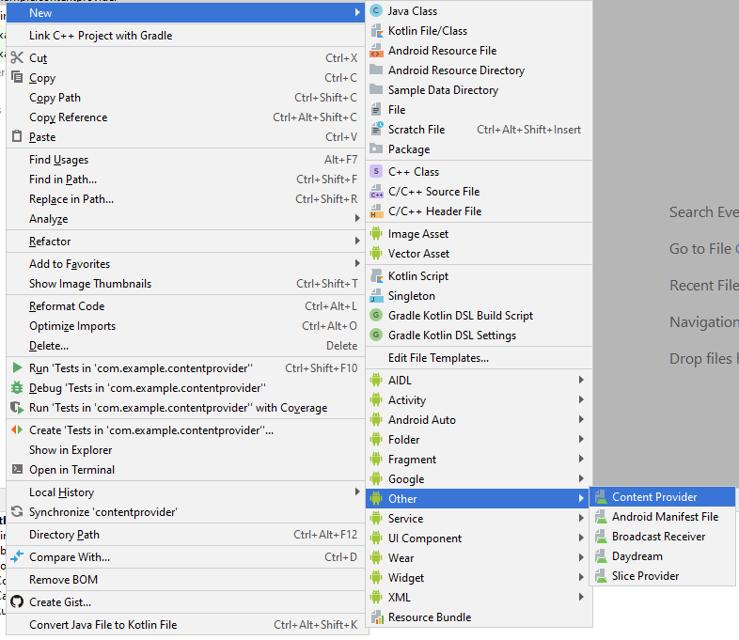
Task: Choose Convert Java File to Kotlin File
Action: pyautogui.click(x=102, y=625)
